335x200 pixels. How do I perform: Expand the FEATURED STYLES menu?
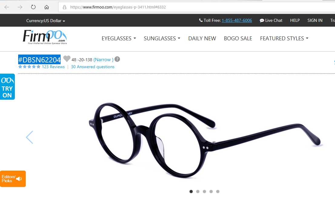(x=284, y=38)
